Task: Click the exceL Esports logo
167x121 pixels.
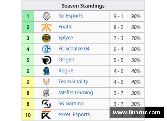Action: click(x=46, y=115)
